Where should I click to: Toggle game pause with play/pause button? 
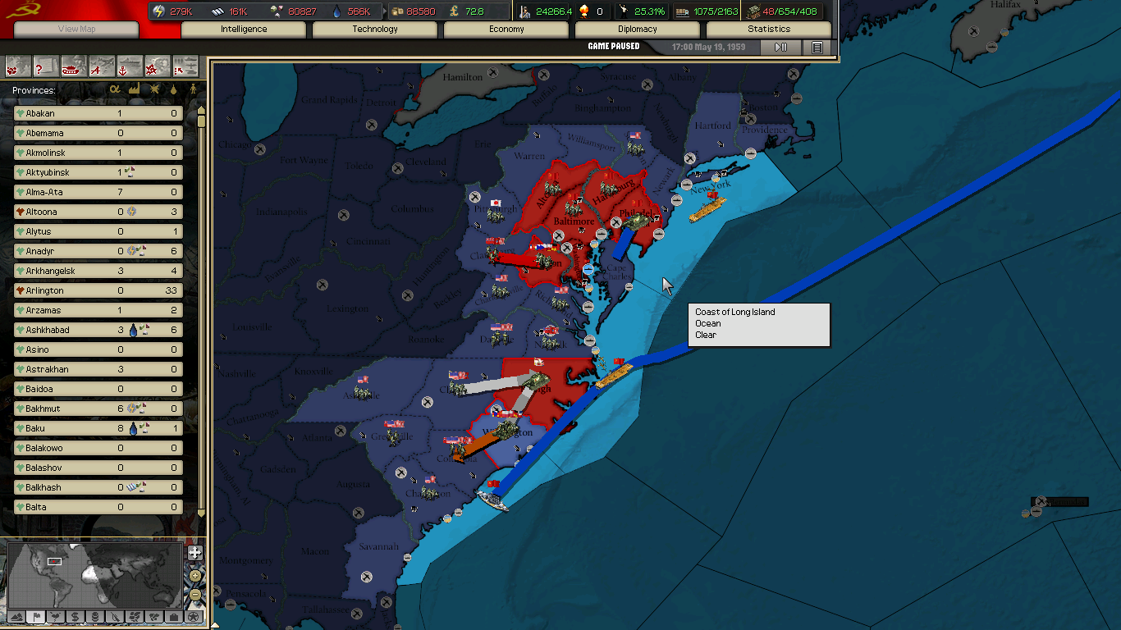[x=780, y=48]
